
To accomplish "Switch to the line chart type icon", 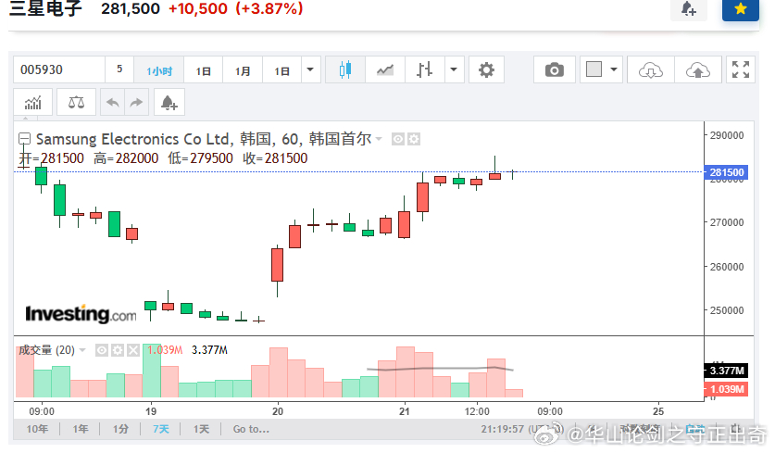I will point(384,69).
